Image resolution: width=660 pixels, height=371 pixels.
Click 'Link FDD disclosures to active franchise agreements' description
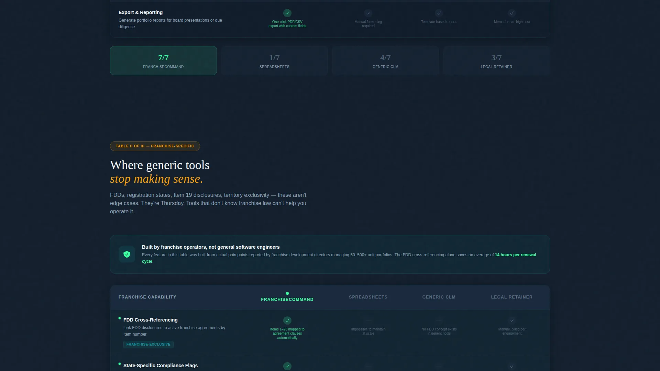click(x=174, y=331)
